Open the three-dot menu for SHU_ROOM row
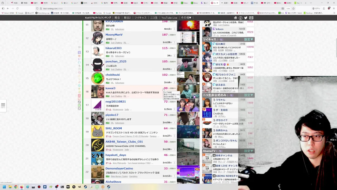The height and width of the screenshot is (190, 337). click(174, 136)
